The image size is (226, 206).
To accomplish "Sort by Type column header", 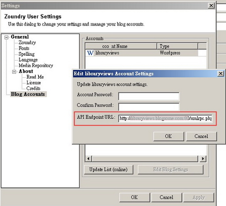I will [177, 46].
